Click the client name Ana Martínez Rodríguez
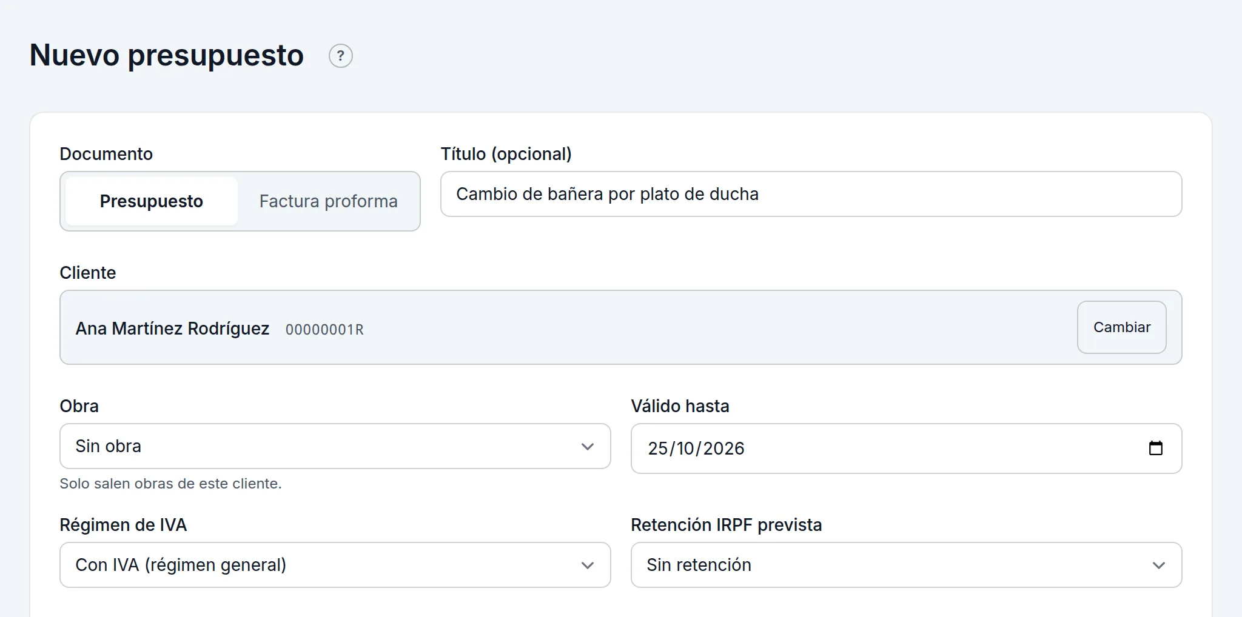The height and width of the screenshot is (617, 1242). click(172, 329)
